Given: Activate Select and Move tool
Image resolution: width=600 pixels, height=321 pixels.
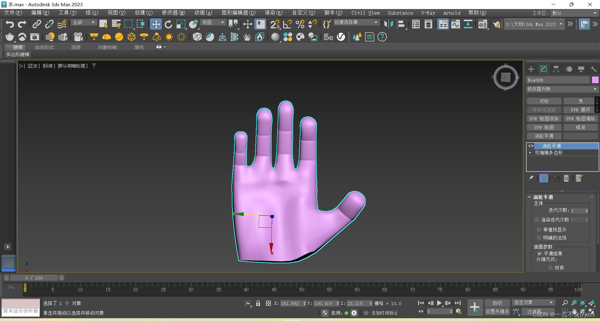Looking at the screenshot, I should click(x=156, y=24).
